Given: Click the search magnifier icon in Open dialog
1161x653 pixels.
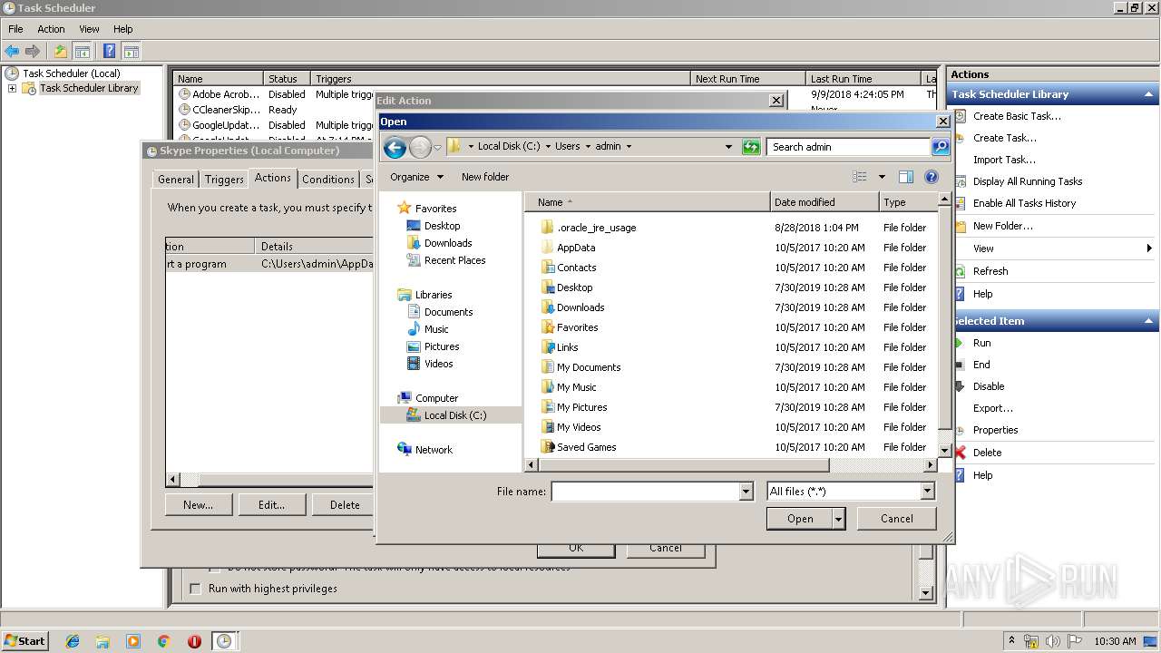Looking at the screenshot, I should (941, 147).
